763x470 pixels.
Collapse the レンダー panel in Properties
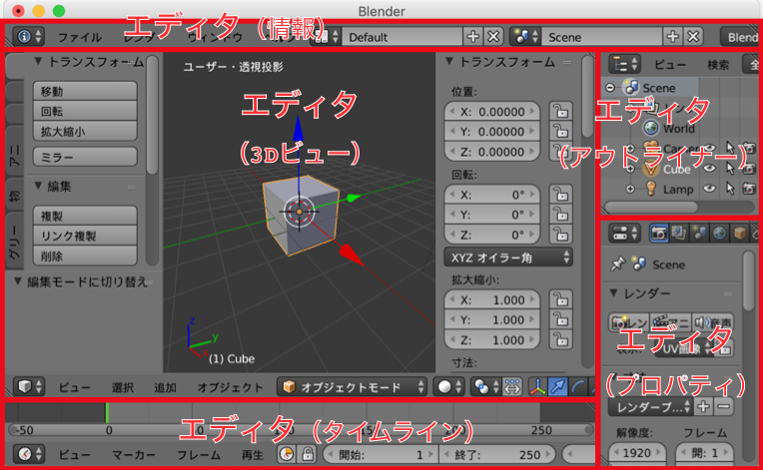(614, 293)
